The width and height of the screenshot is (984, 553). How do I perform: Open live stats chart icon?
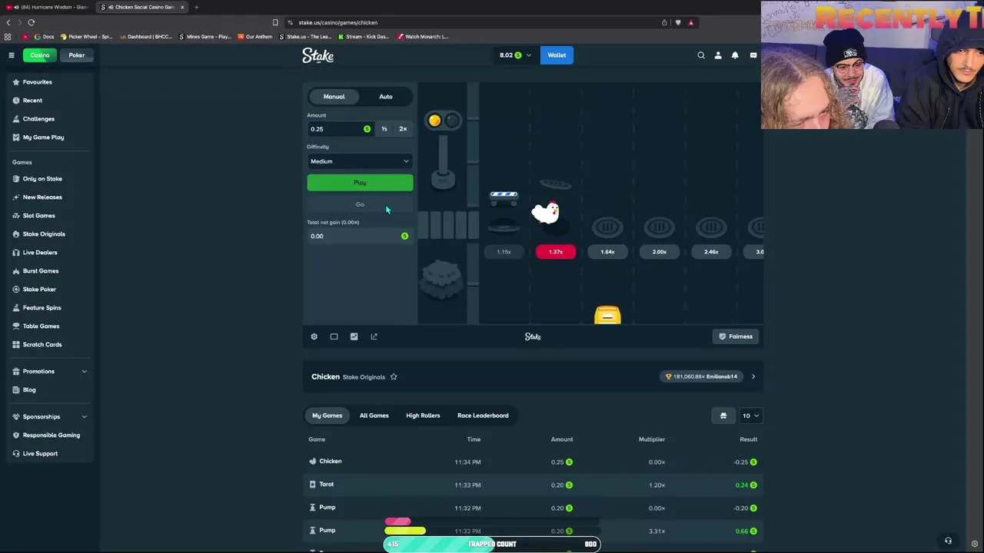tap(354, 336)
